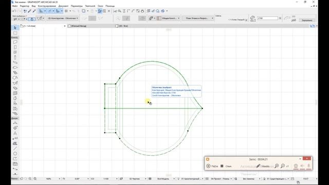
Task: Select the Curtain Wall tool in the toolbox
Action: click(15, 93)
